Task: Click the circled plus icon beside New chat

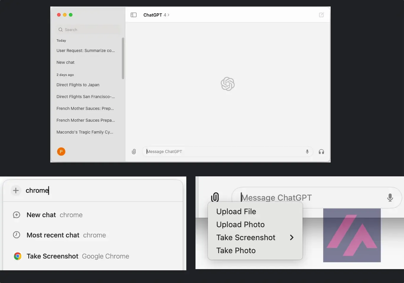Action: coord(17,215)
